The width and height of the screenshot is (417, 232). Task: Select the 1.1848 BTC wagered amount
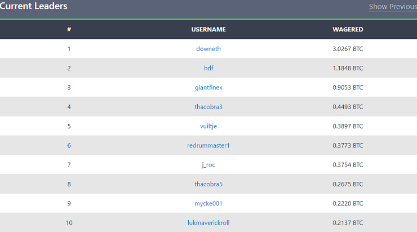pyautogui.click(x=348, y=68)
